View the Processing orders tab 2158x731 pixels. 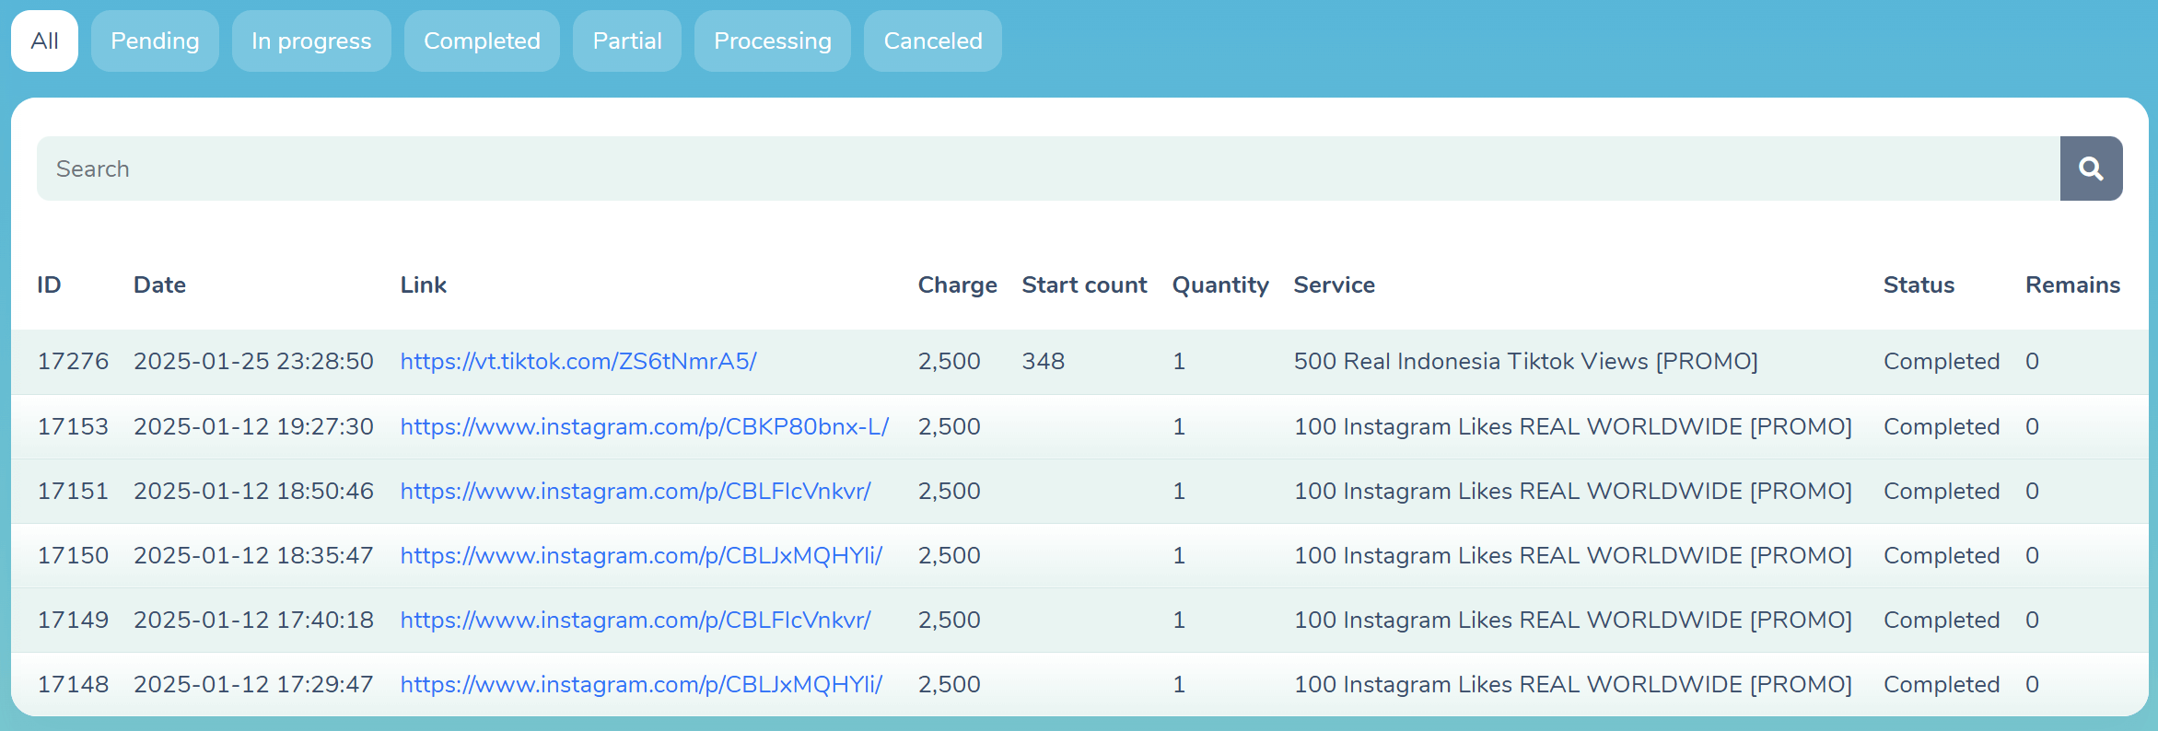[772, 41]
